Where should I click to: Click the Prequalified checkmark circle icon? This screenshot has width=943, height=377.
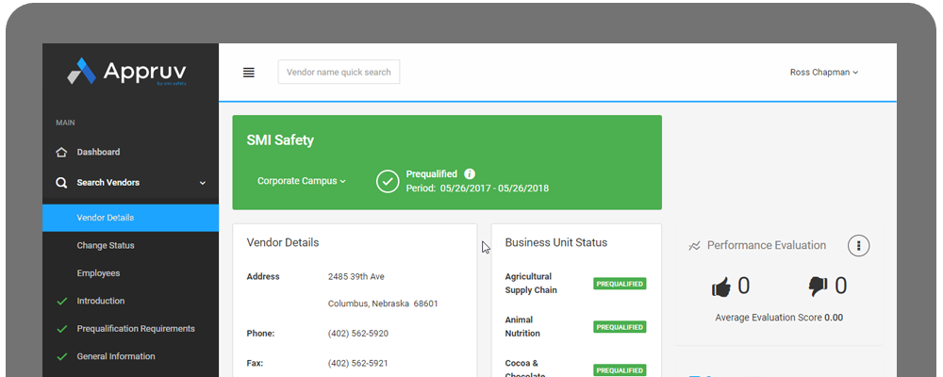click(388, 181)
